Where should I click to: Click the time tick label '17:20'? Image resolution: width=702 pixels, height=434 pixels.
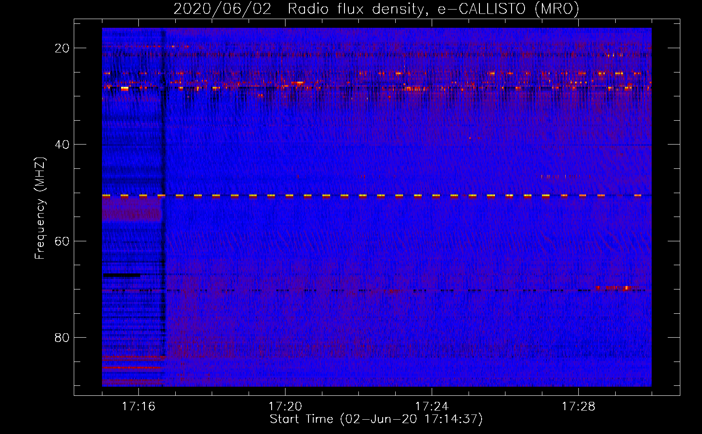[285, 407]
